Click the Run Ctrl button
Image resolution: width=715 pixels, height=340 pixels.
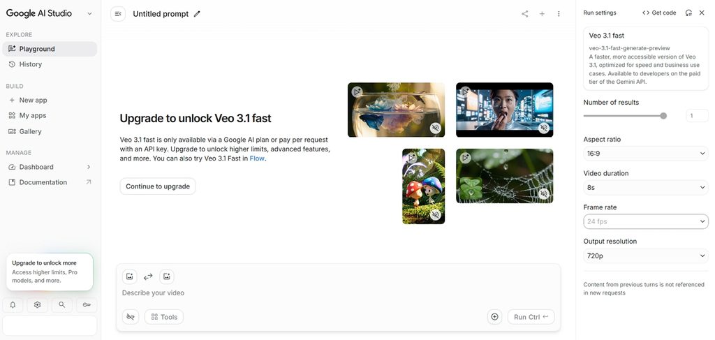tap(531, 317)
